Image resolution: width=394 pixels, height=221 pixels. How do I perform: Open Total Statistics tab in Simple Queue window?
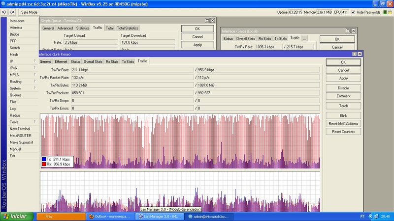(x=128, y=28)
